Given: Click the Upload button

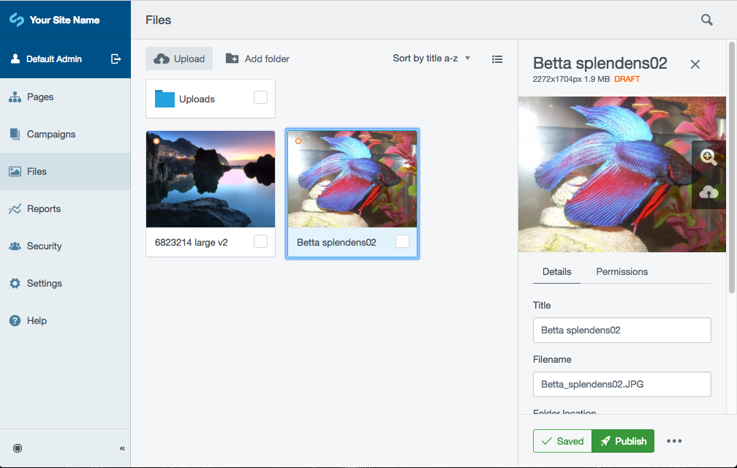Looking at the screenshot, I should click(x=179, y=58).
